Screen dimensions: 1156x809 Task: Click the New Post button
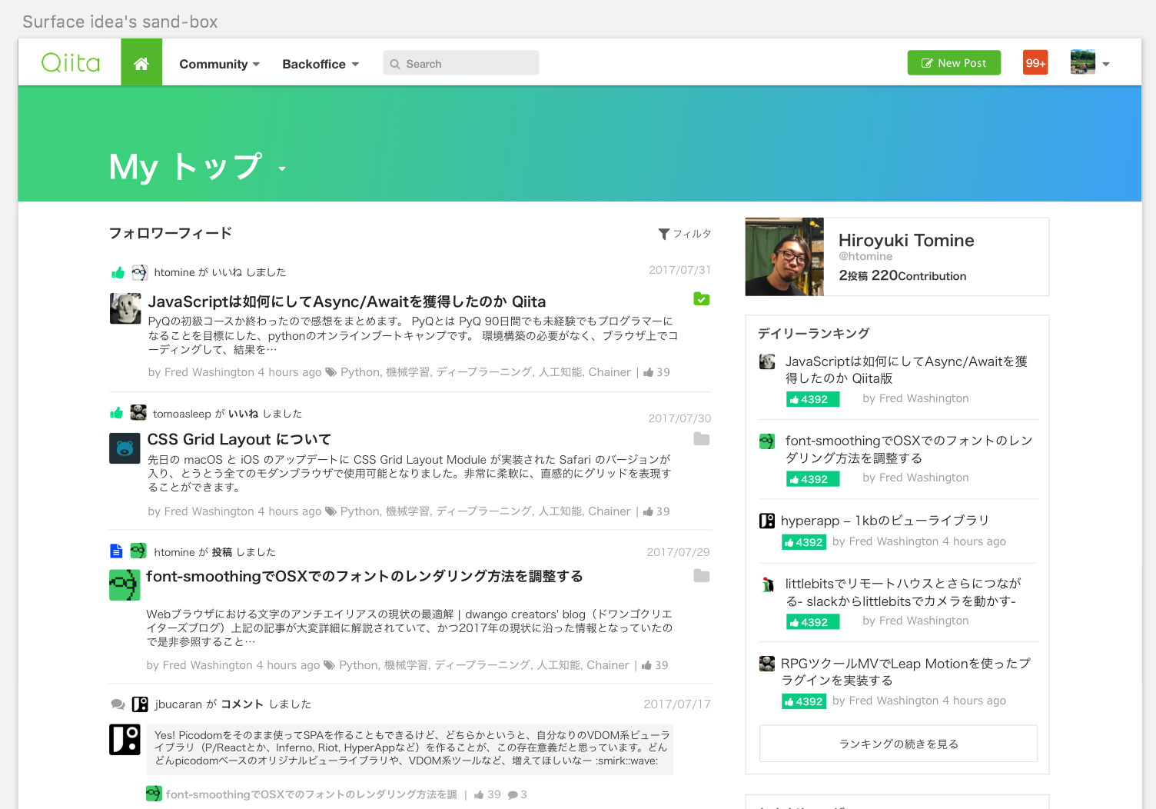click(x=954, y=63)
